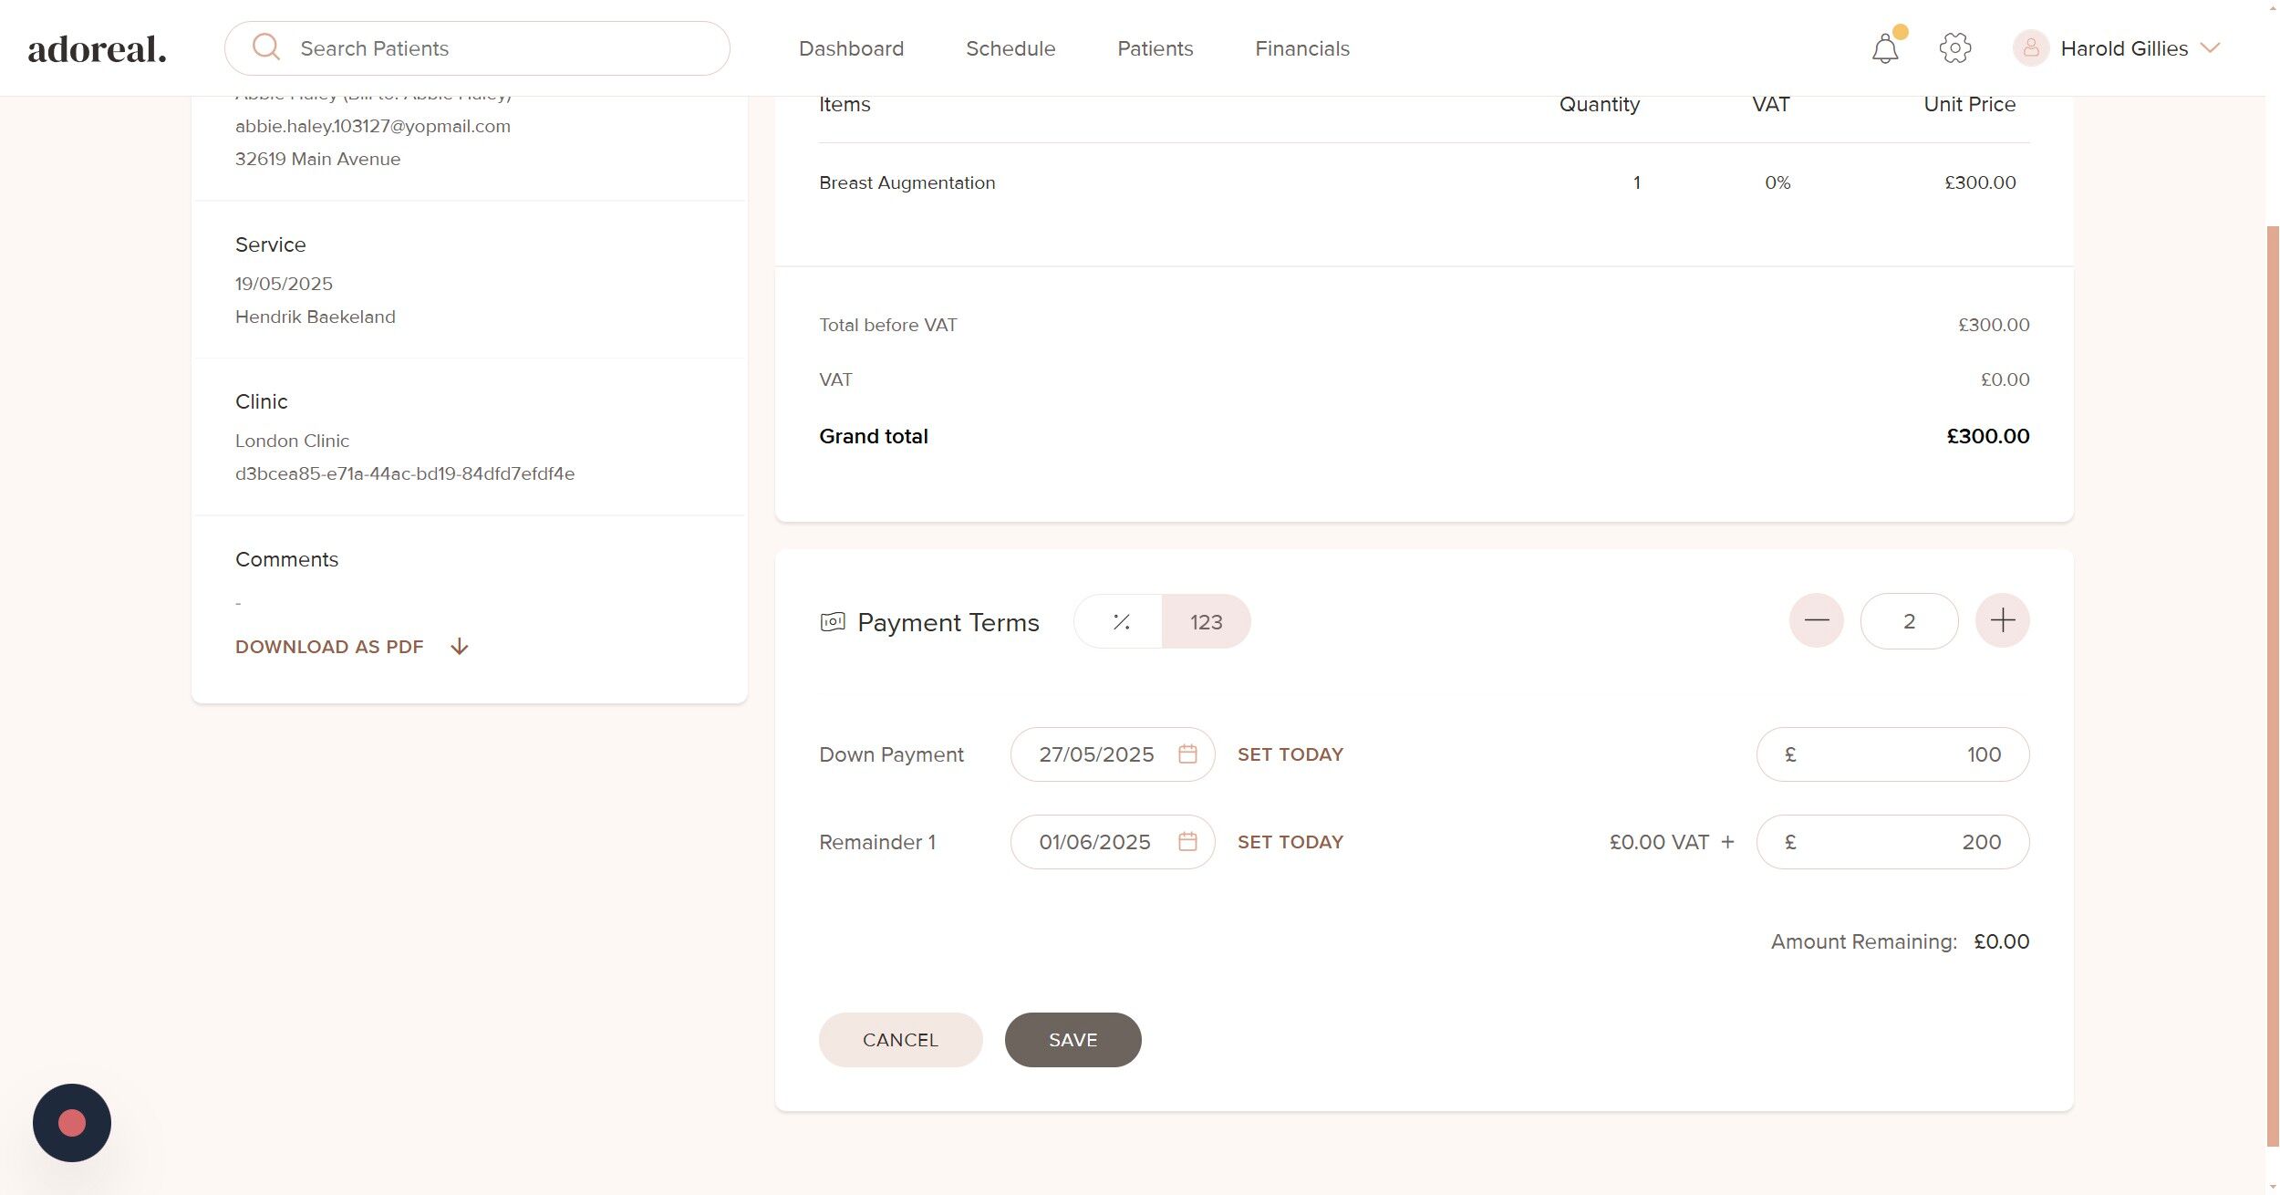The width and height of the screenshot is (2280, 1195).
Task: Open settings via the gear icon
Action: coord(1954,48)
